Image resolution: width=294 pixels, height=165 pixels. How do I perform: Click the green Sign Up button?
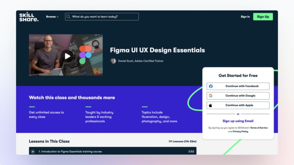pos(263,17)
